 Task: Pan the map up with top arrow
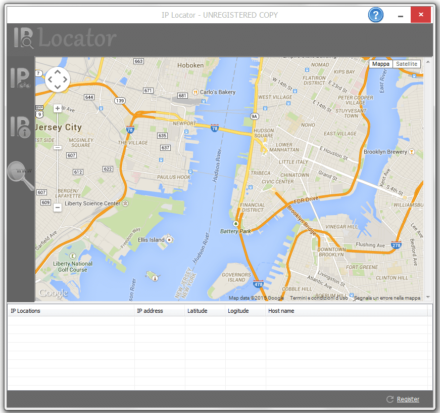(x=57, y=72)
